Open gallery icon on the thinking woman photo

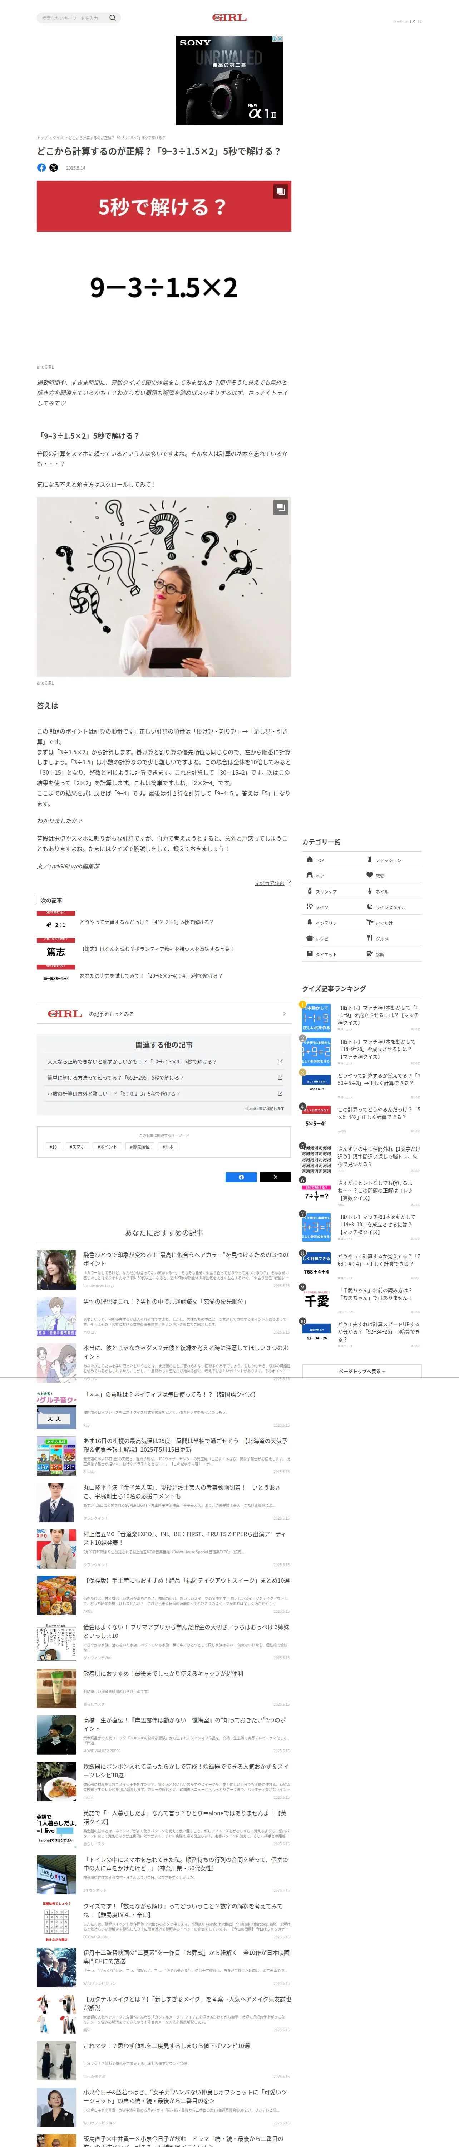click(x=281, y=507)
